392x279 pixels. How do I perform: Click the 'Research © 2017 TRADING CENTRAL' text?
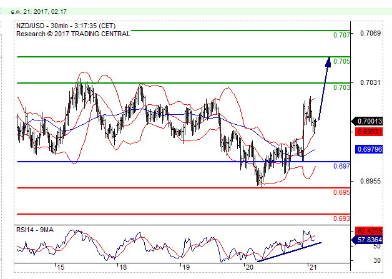(73, 34)
